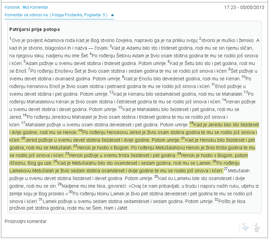Click the 'Patrijarsi prije potopa' heading
This screenshot has height=239, width=271.
[x=35, y=30]
